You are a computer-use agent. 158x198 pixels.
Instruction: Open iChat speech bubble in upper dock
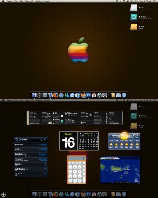pos(72,95)
